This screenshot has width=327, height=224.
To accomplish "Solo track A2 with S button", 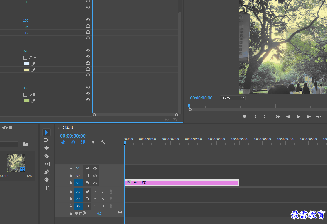I will 103,199.
